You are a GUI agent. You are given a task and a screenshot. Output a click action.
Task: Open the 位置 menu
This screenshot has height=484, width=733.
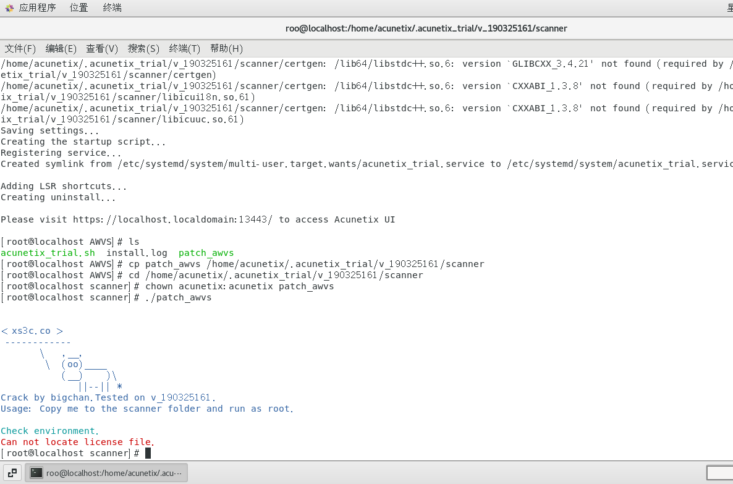tap(78, 8)
